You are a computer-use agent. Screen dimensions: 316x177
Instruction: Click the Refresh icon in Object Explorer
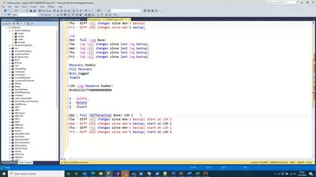pos(28,24)
